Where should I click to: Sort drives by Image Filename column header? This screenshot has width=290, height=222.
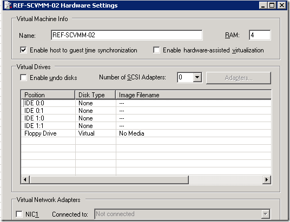[x=194, y=95]
